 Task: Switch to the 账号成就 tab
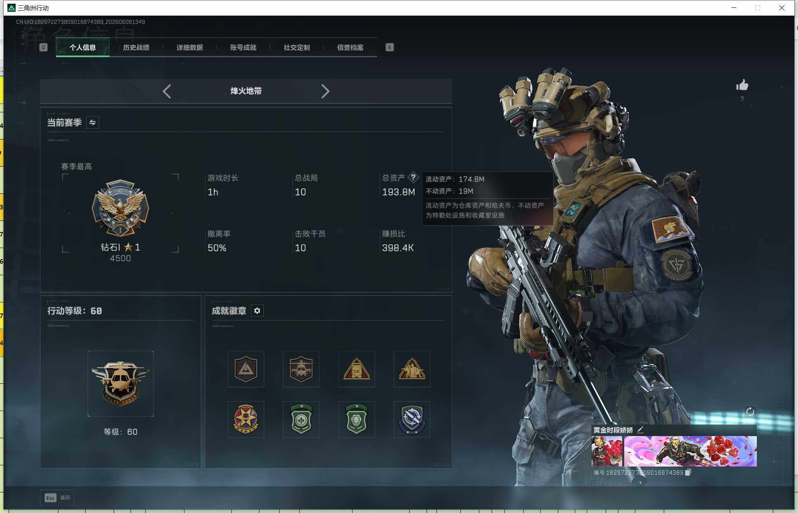(x=243, y=47)
